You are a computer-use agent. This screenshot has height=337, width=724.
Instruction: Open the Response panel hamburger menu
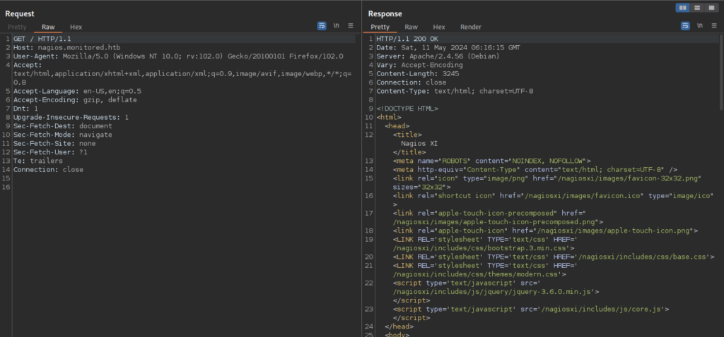[x=713, y=26]
